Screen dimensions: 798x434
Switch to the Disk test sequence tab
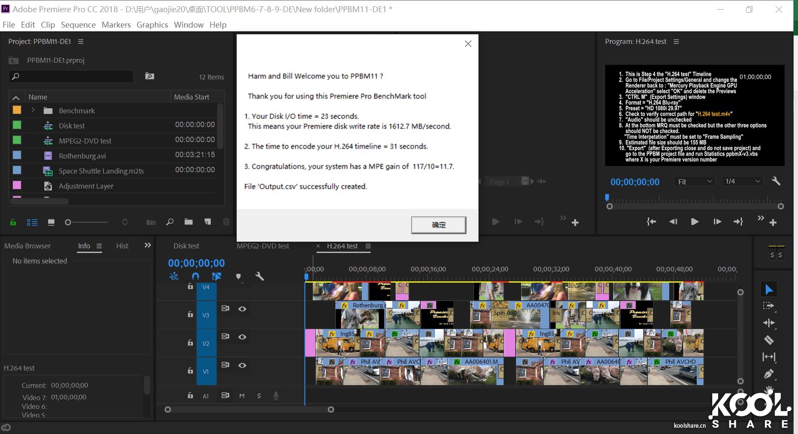tap(186, 246)
